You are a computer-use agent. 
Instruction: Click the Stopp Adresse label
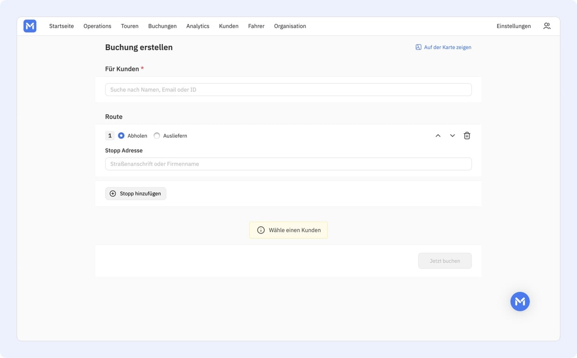(124, 151)
